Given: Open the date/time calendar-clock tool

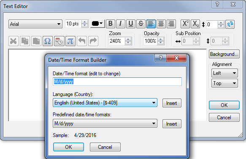Looking at the screenshot, I should click(x=59, y=41).
